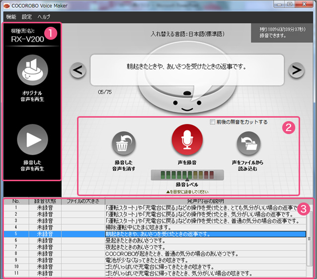Click the 録音状態 column header
Viewport: 317px width, 279px height.
click(x=45, y=201)
